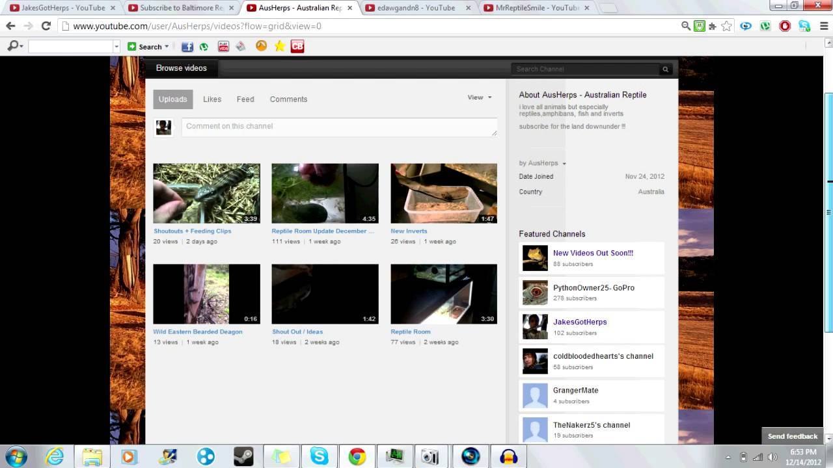Click the red CB icon in the toolbar
Screen dimensions: 833x468
coord(297,46)
